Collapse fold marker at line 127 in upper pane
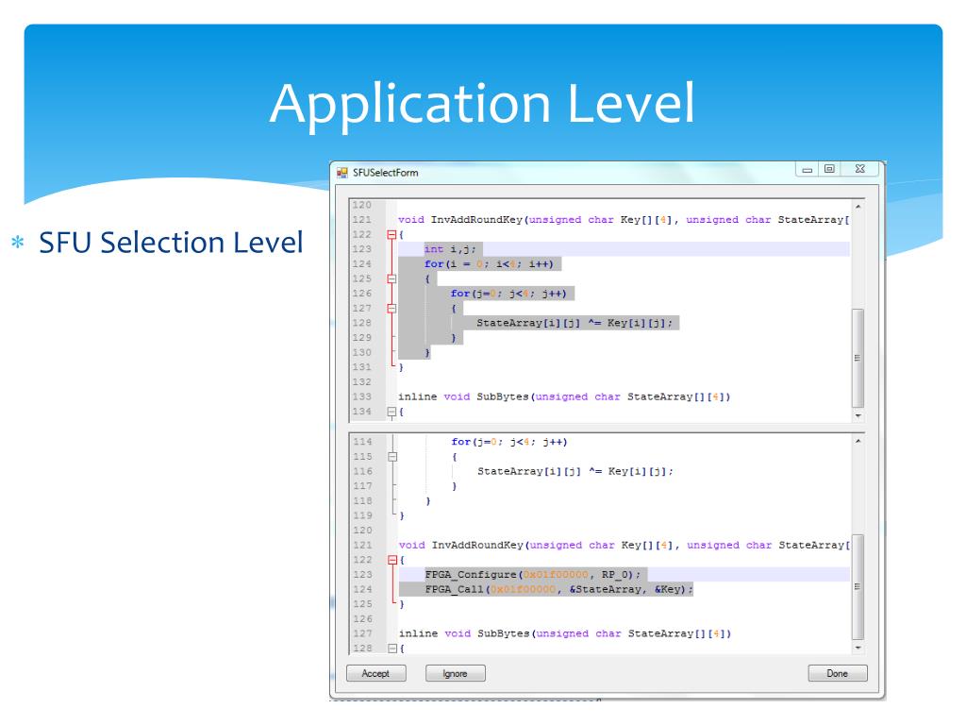966x725 pixels. (391, 309)
